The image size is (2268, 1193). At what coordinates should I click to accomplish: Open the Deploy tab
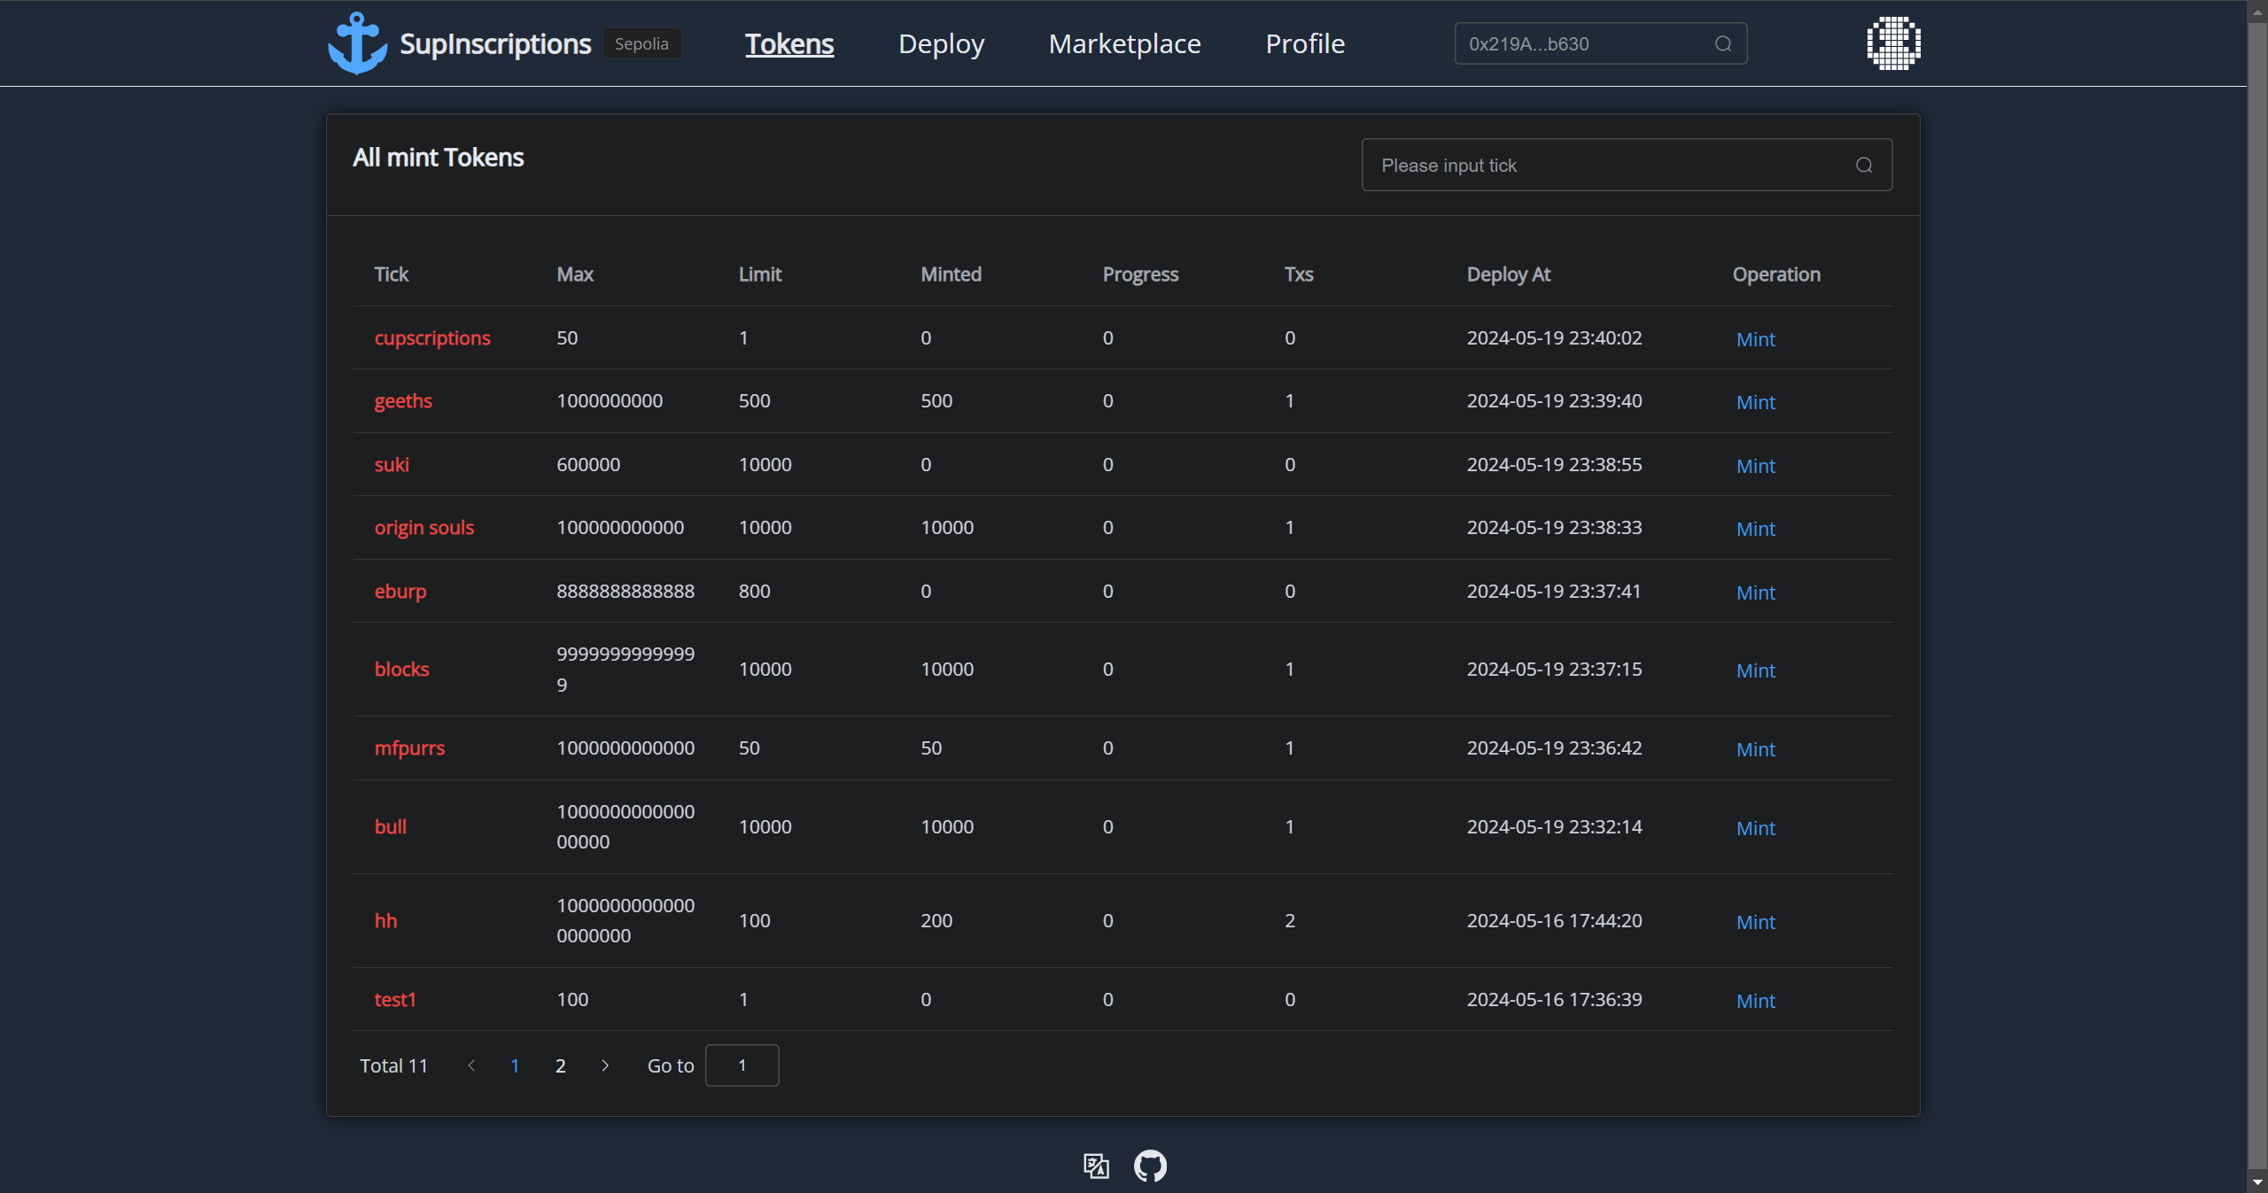pos(941,44)
